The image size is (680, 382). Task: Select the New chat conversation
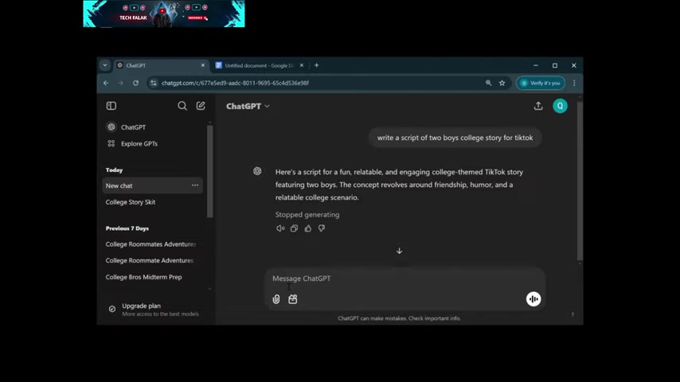pyautogui.click(x=152, y=185)
